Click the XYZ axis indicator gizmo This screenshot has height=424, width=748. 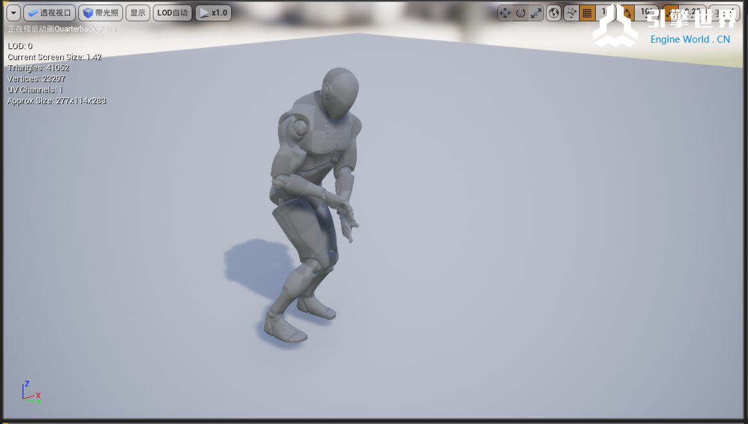30,393
